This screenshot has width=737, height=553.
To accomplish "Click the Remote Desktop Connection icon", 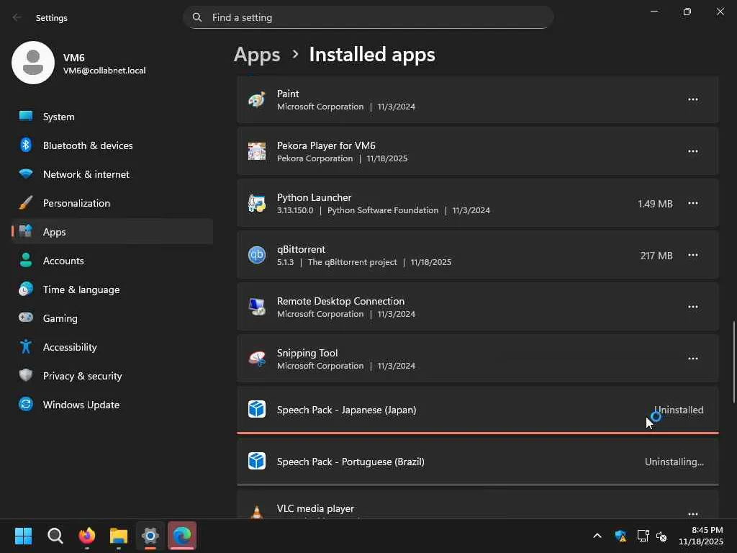I will [x=257, y=307].
